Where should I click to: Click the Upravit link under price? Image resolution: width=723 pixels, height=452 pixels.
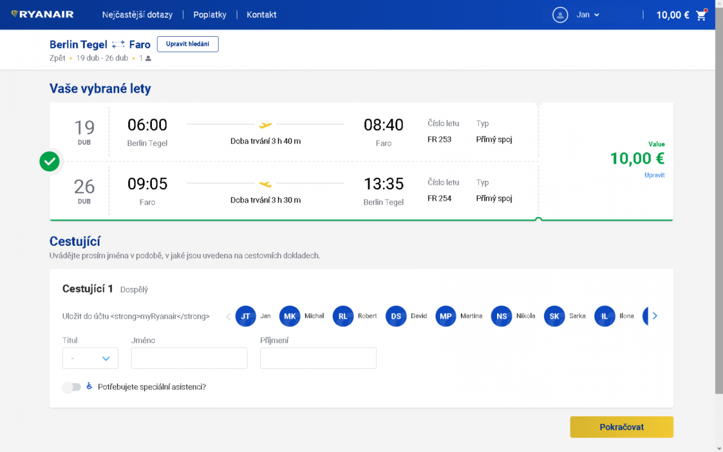click(654, 175)
